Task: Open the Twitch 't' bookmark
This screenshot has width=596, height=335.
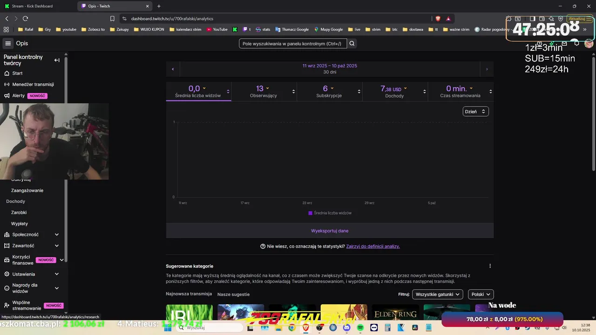Action: click(246, 29)
